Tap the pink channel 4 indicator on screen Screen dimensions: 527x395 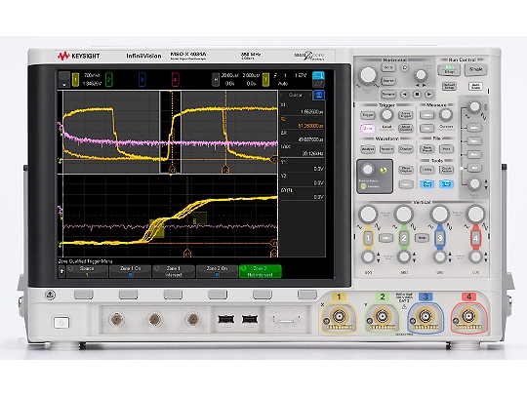(x=175, y=80)
